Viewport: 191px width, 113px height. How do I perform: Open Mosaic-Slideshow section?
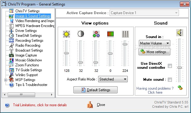click(29, 60)
